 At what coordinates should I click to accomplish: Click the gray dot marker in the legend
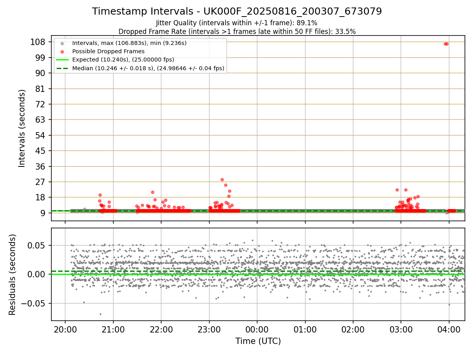[x=62, y=43]
